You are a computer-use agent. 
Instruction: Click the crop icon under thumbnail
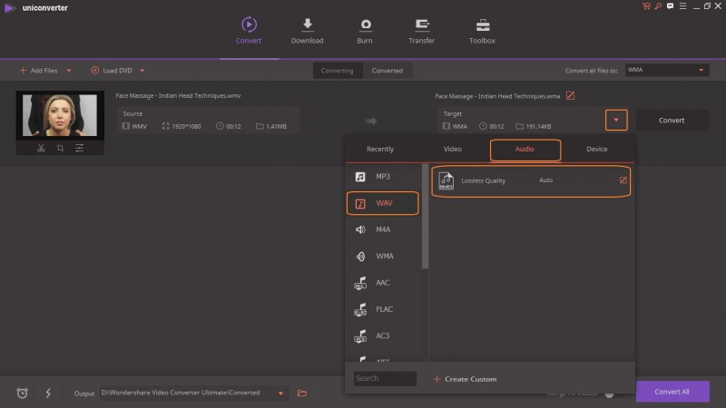click(x=60, y=148)
